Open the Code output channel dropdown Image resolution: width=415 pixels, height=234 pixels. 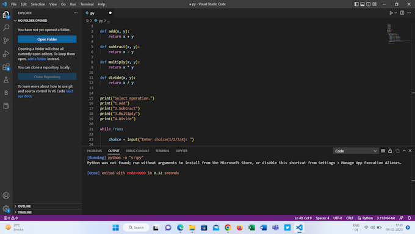point(355,151)
